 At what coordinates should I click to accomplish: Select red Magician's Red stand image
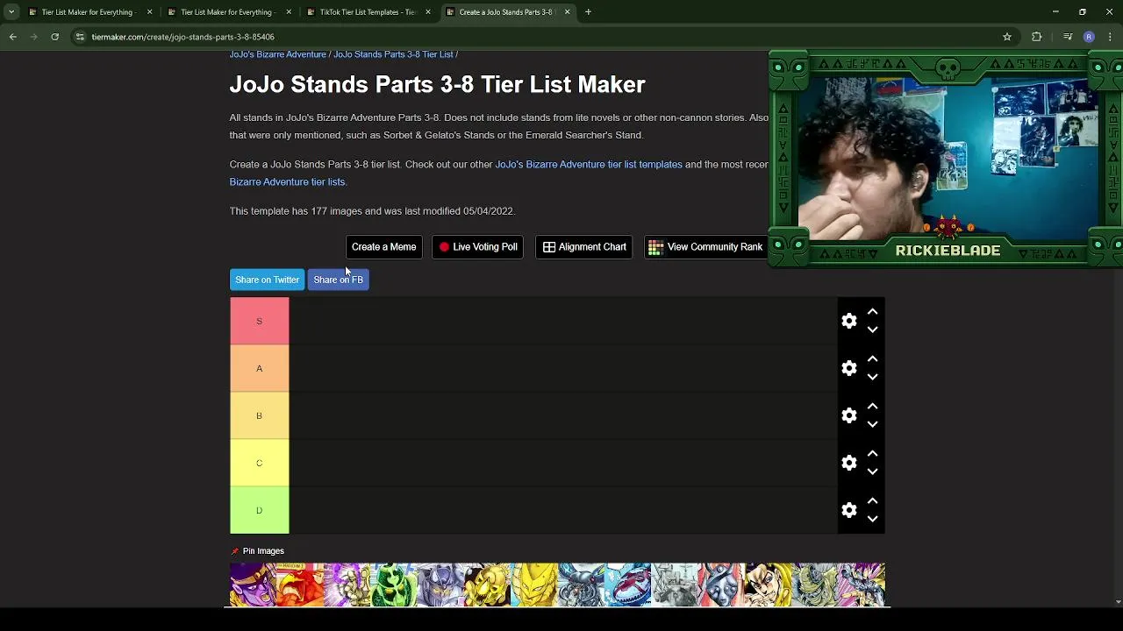pyautogui.click(x=300, y=585)
